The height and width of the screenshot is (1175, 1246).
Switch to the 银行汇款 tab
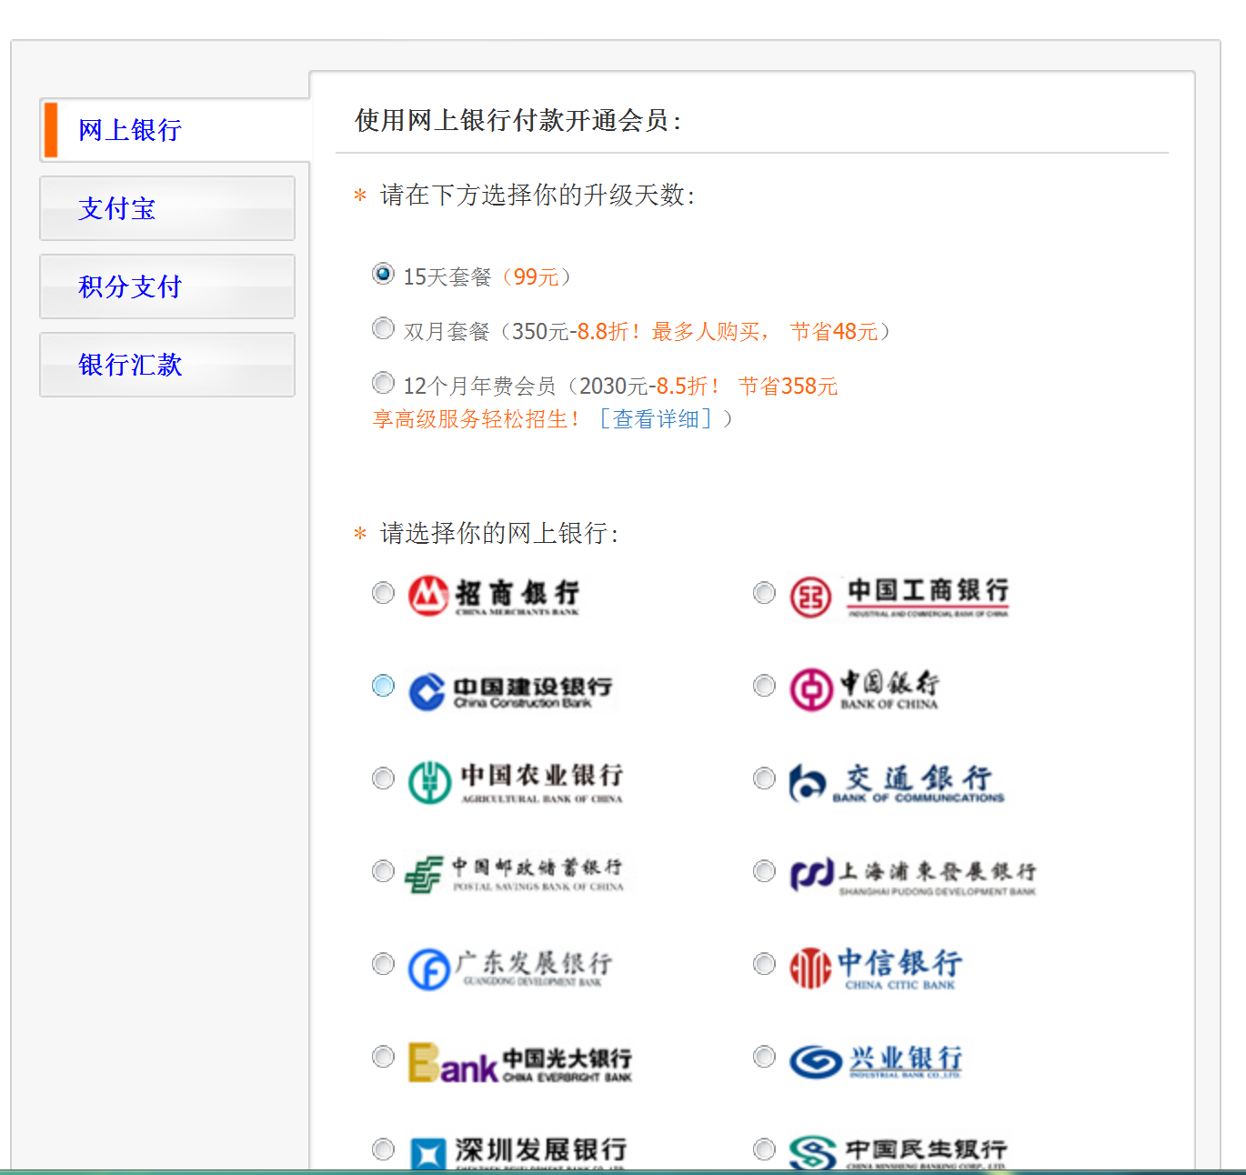coord(167,365)
